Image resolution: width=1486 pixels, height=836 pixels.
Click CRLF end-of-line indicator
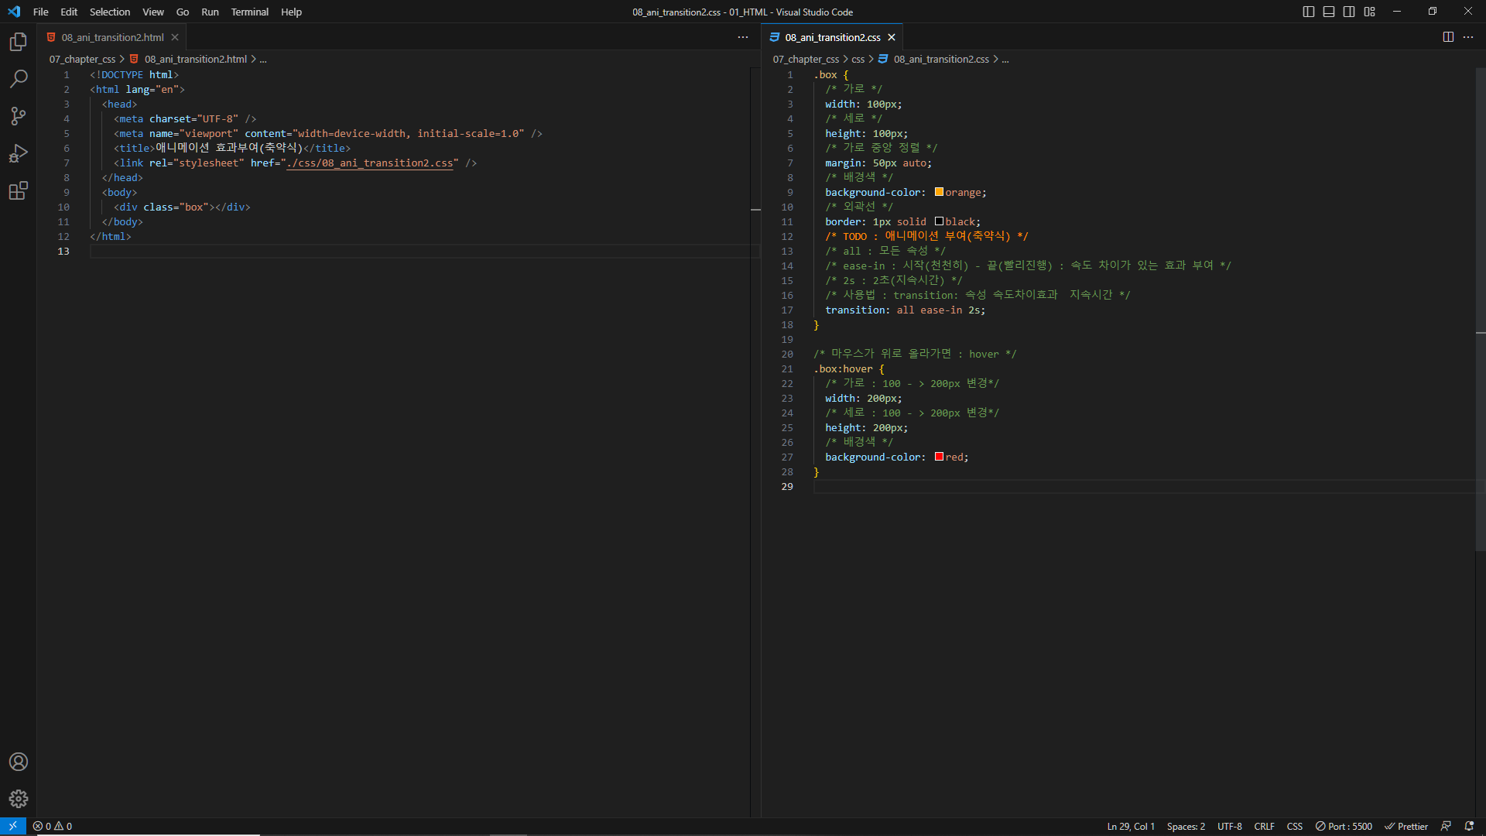tap(1264, 826)
